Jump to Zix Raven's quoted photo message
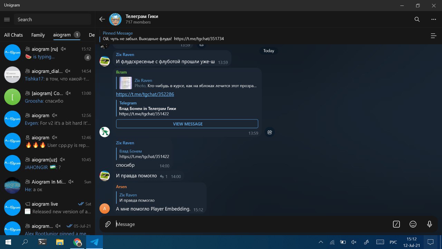This screenshot has width=442, height=249. (187, 83)
